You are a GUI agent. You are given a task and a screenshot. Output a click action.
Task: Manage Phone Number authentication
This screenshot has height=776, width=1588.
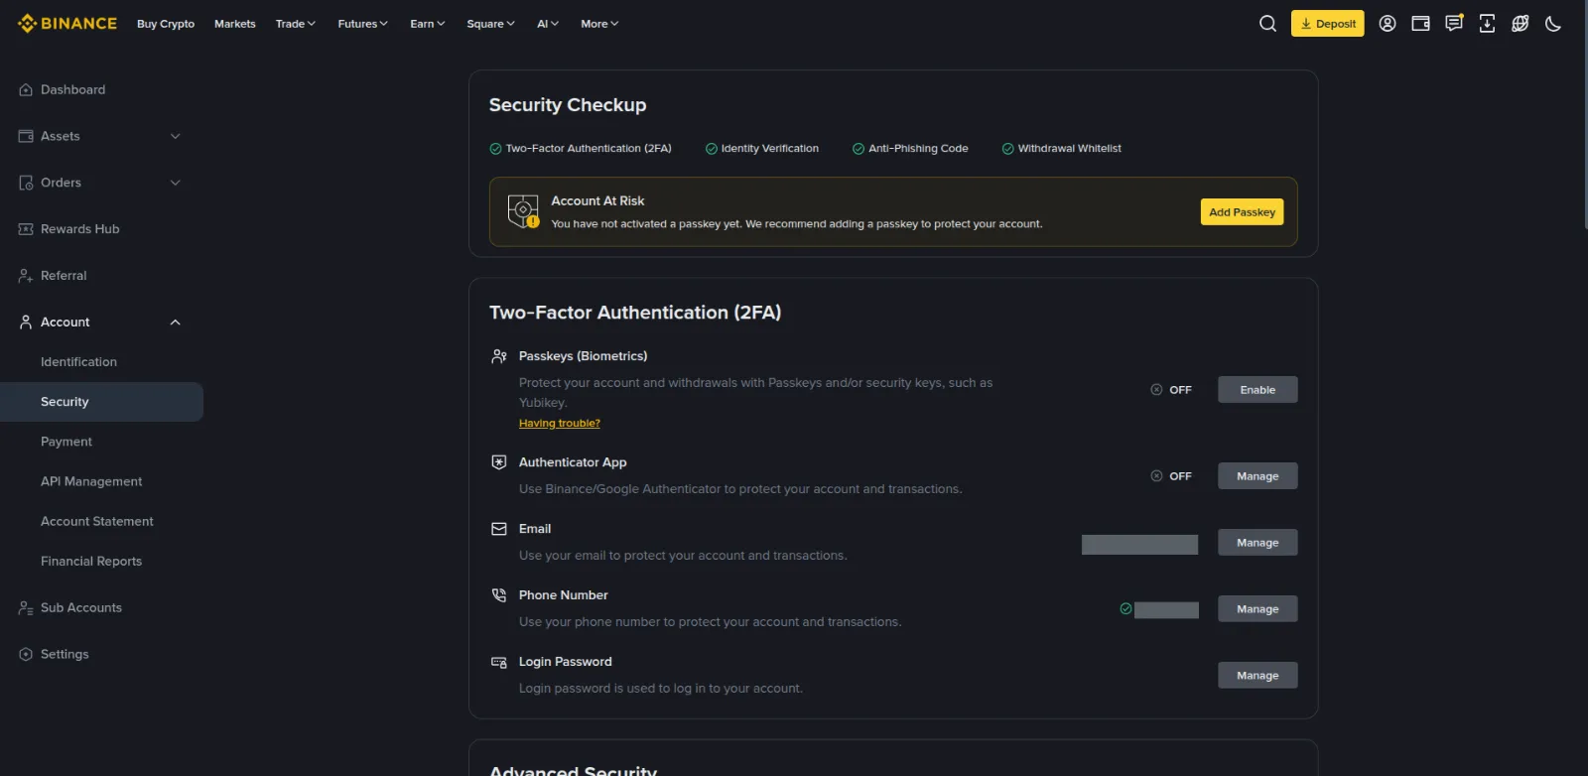pyautogui.click(x=1257, y=609)
